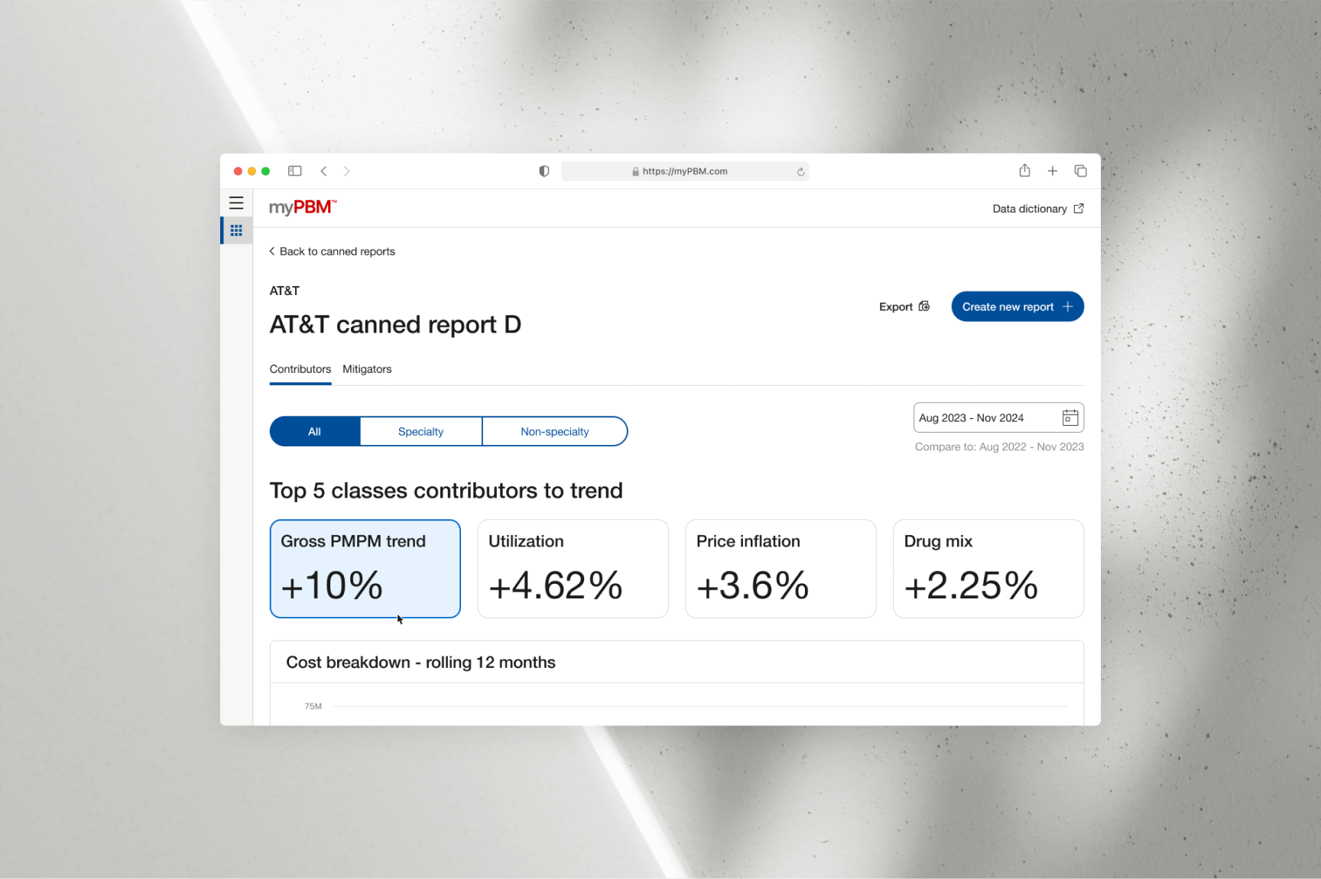1321x879 pixels.
Task: Open the Data dictionary link
Action: click(x=1037, y=209)
